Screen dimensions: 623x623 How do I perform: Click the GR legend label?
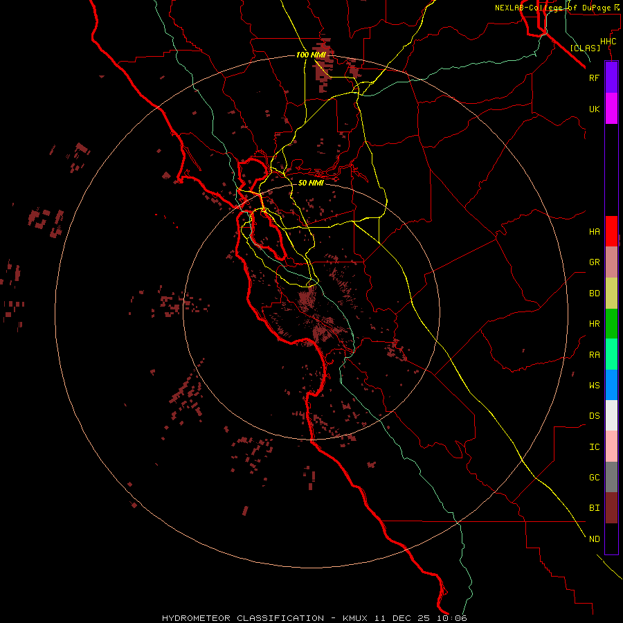point(594,262)
